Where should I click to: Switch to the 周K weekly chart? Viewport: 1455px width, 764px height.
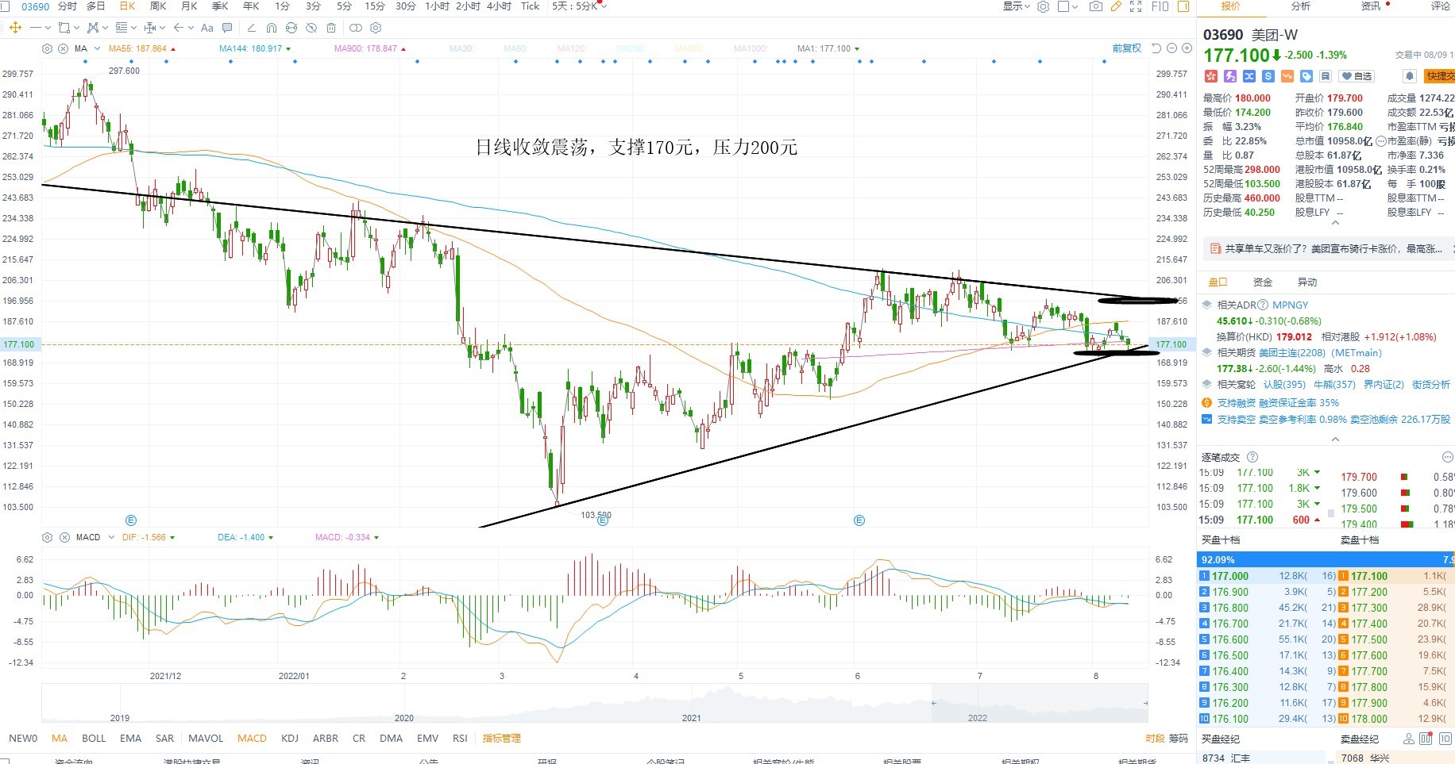pos(158,6)
